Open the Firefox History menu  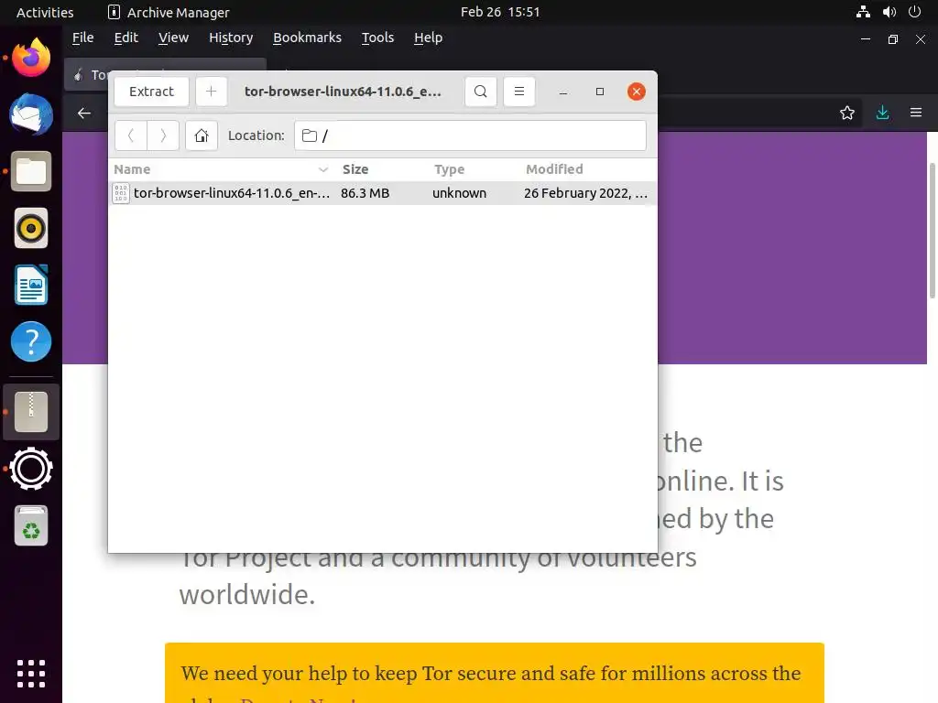tap(231, 38)
